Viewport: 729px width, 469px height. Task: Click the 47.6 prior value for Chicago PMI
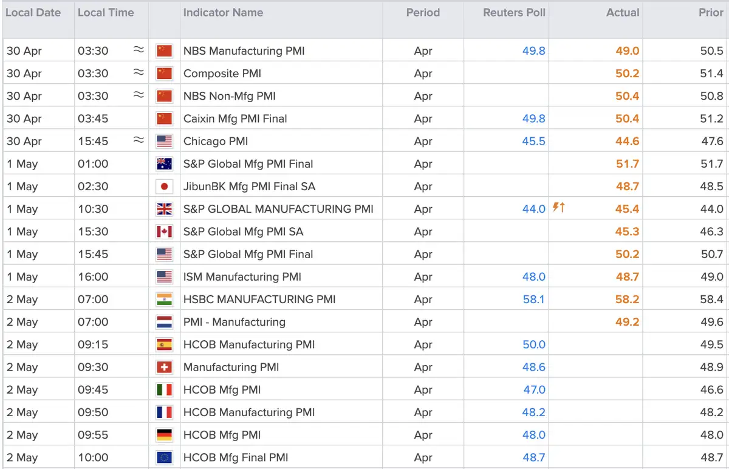pos(712,141)
